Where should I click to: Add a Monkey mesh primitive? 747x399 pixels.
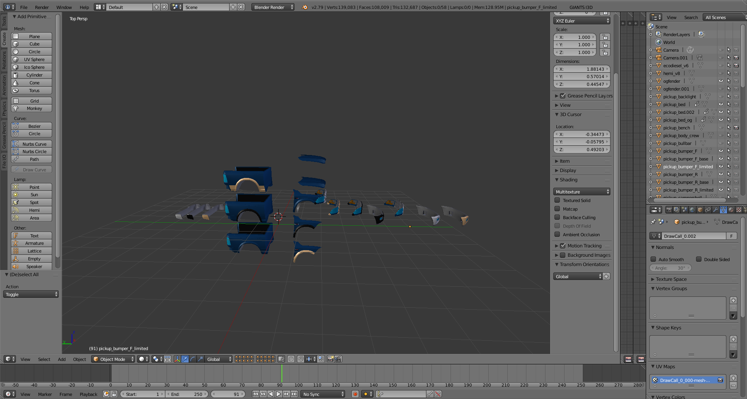32,108
